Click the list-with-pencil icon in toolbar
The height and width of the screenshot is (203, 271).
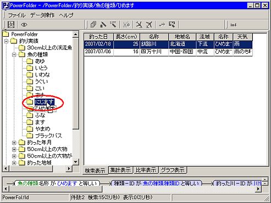[113, 25]
